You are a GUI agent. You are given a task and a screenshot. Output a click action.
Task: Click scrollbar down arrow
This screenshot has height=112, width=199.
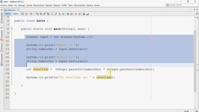[x=195, y=108]
